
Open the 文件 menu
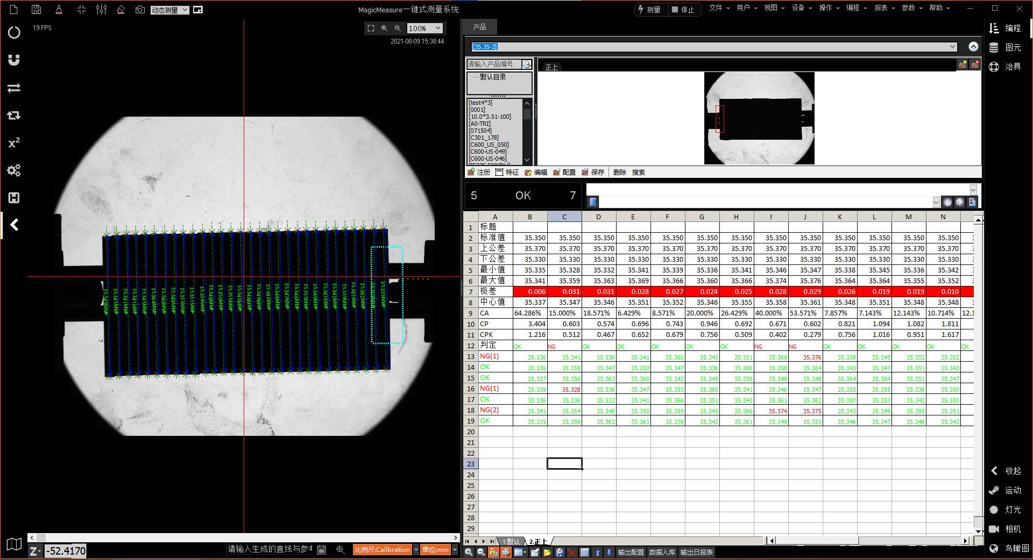coord(719,8)
